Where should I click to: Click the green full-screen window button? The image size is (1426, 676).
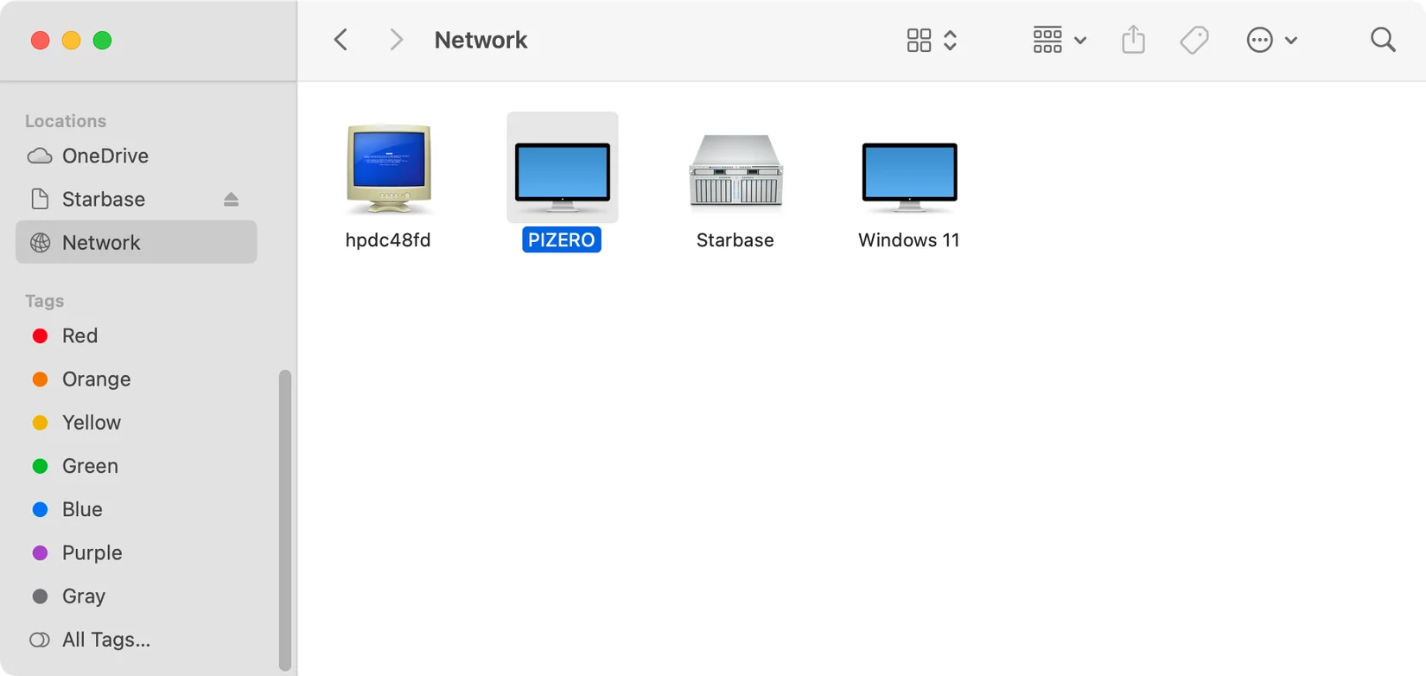click(102, 41)
